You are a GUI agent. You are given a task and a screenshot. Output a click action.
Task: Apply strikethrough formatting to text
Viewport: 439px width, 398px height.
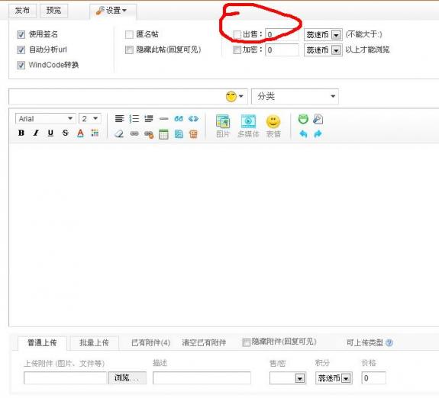(x=65, y=133)
